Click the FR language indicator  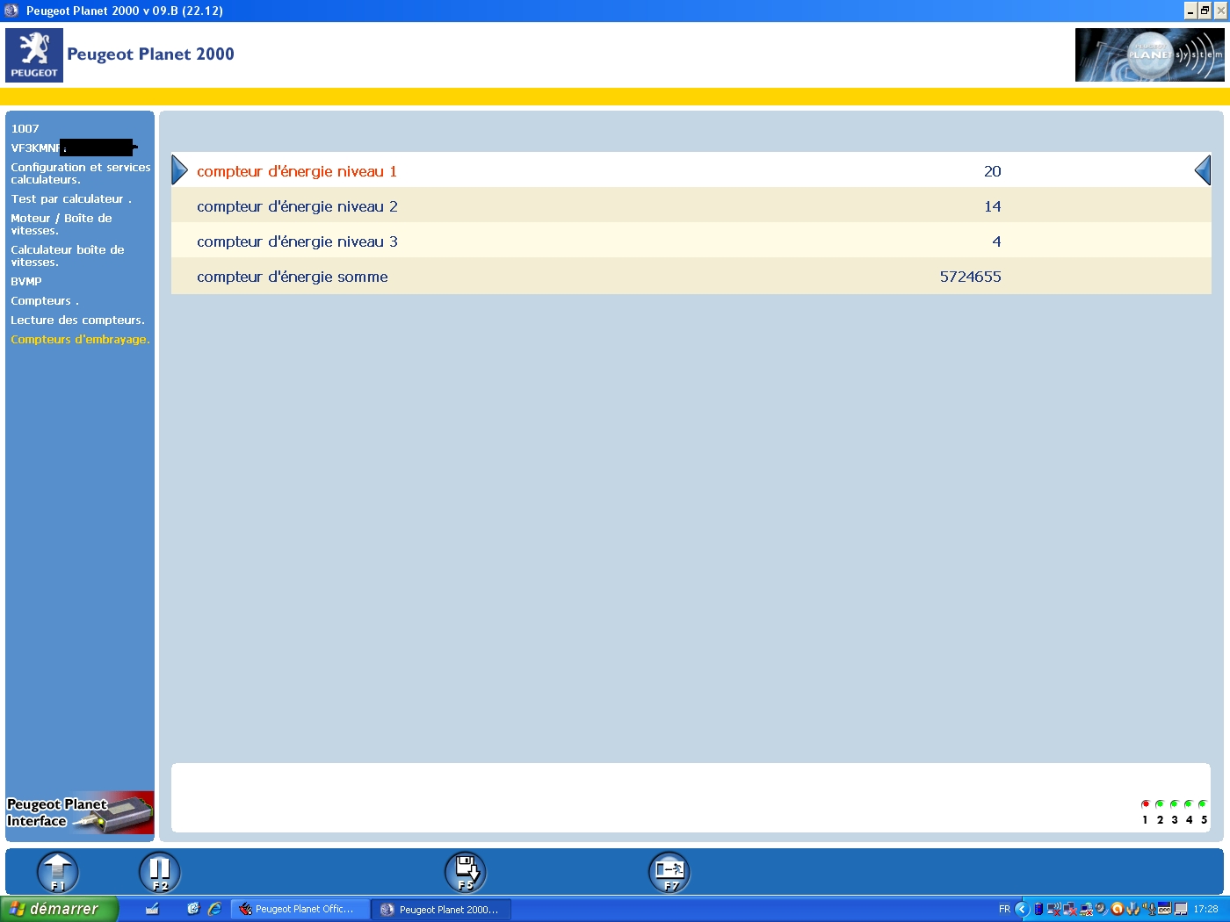tap(1004, 909)
